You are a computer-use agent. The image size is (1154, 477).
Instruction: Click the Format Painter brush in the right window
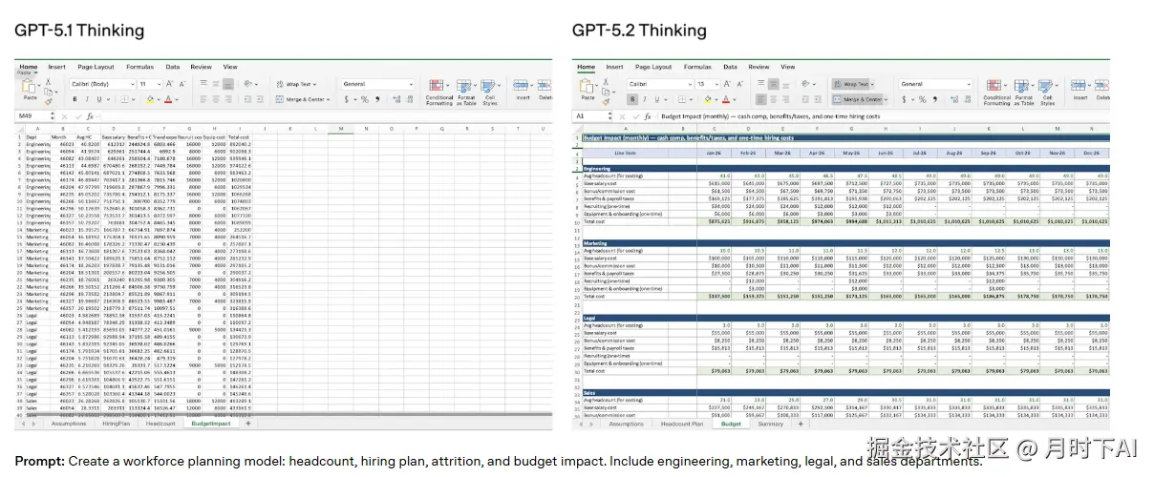pyautogui.click(x=606, y=102)
